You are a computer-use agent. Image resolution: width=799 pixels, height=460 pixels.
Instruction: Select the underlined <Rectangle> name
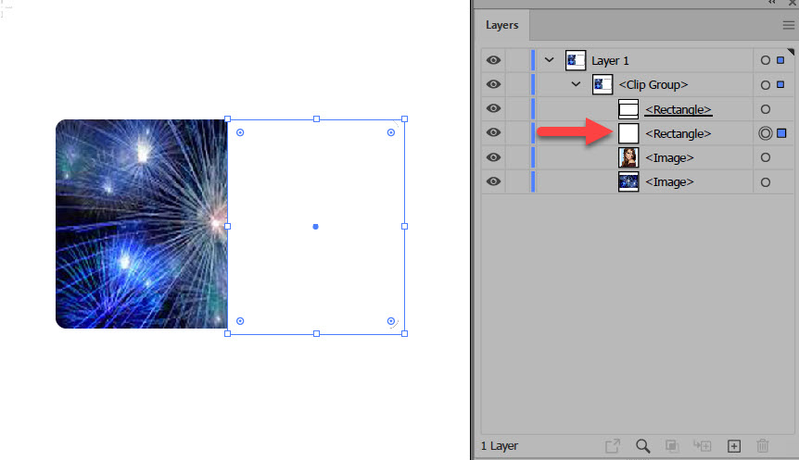[679, 109]
